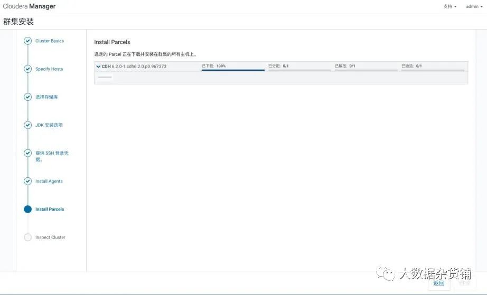The image size is (487, 295).
Task: Click the 返回 back button
Action: coord(438,283)
